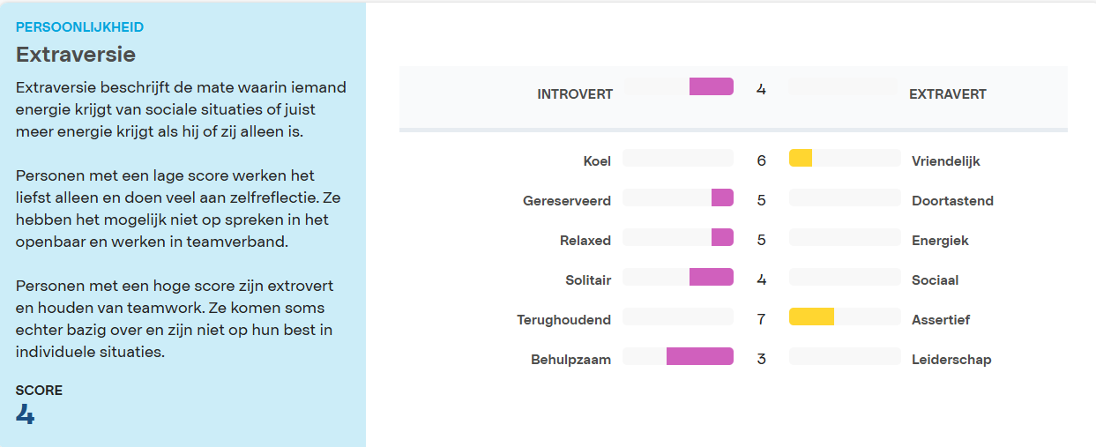
Task: Click the Energiek trait label
Action: 940,241
